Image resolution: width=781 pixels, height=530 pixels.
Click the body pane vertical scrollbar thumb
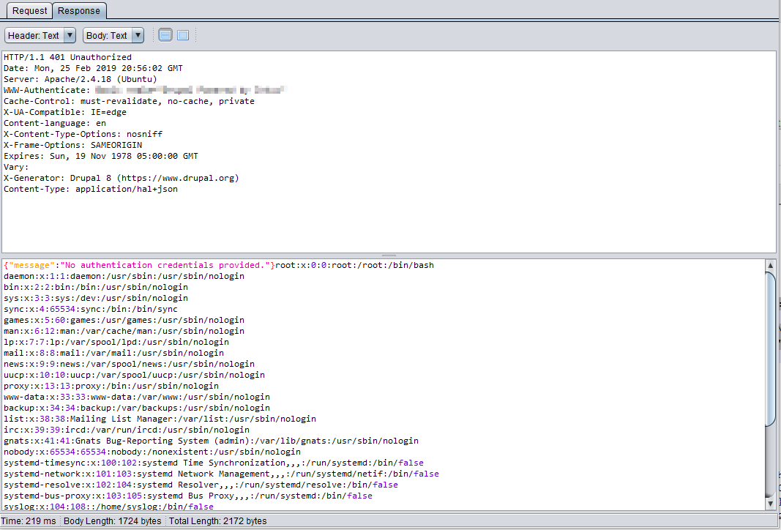770,348
